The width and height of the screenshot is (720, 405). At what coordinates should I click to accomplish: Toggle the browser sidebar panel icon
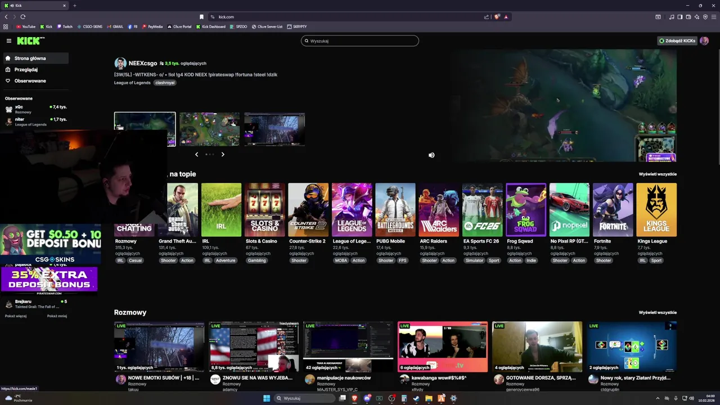(x=680, y=17)
